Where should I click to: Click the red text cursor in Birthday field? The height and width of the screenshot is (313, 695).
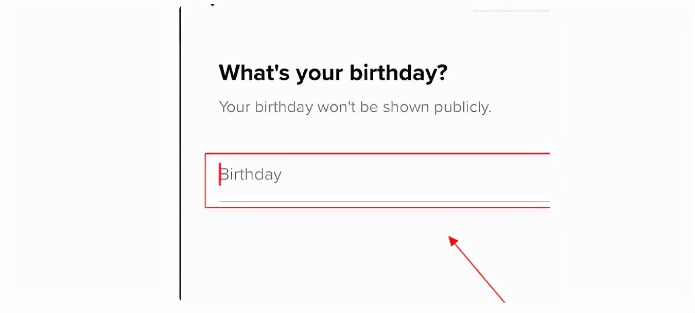click(220, 174)
